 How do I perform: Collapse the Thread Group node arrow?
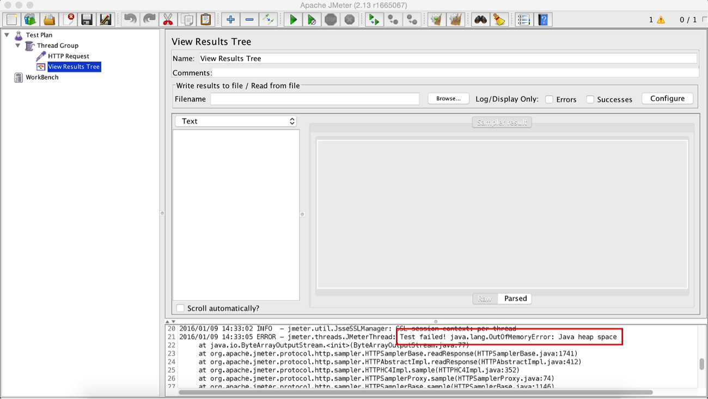tap(18, 46)
